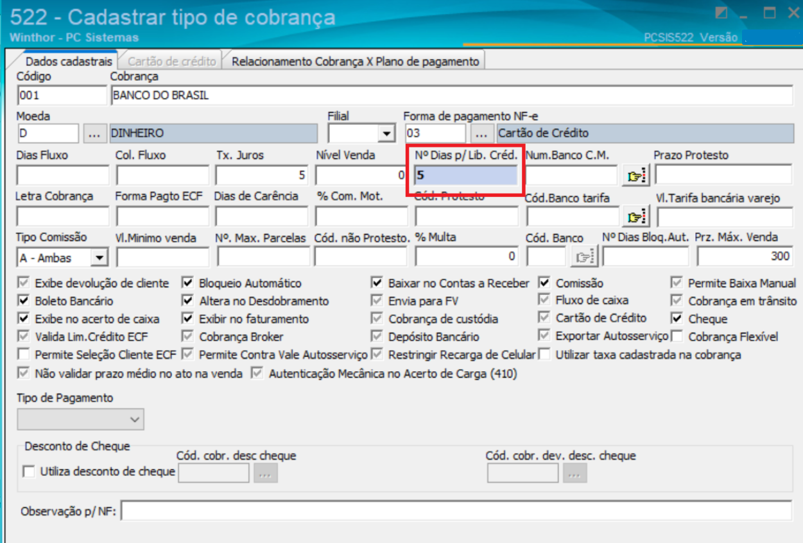Open the Cartão de crédito tab
803x543 pixels.
point(171,62)
